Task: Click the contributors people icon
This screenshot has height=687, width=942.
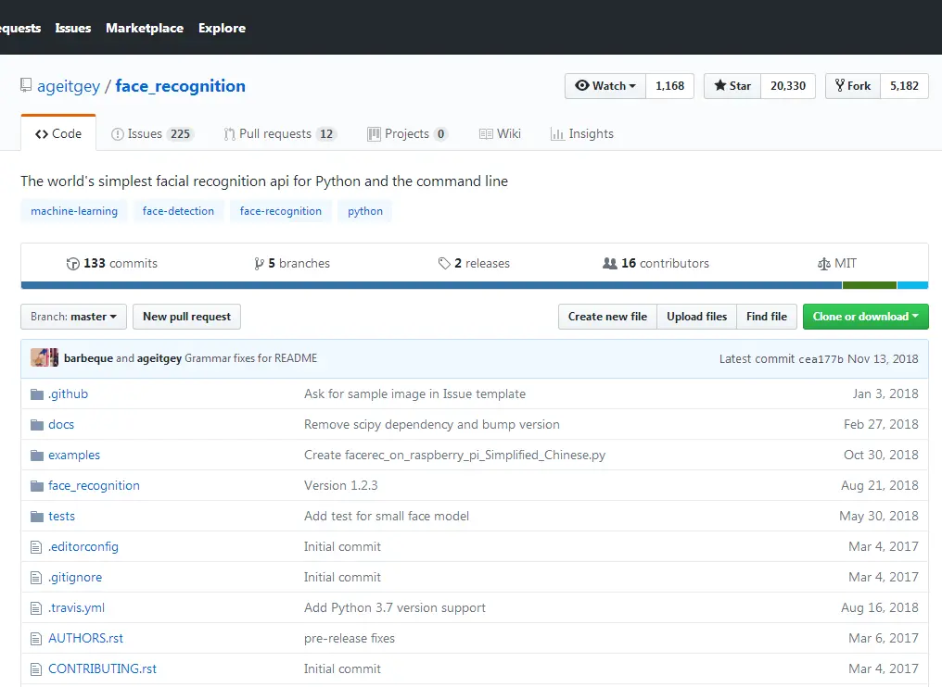Action: 610,263
